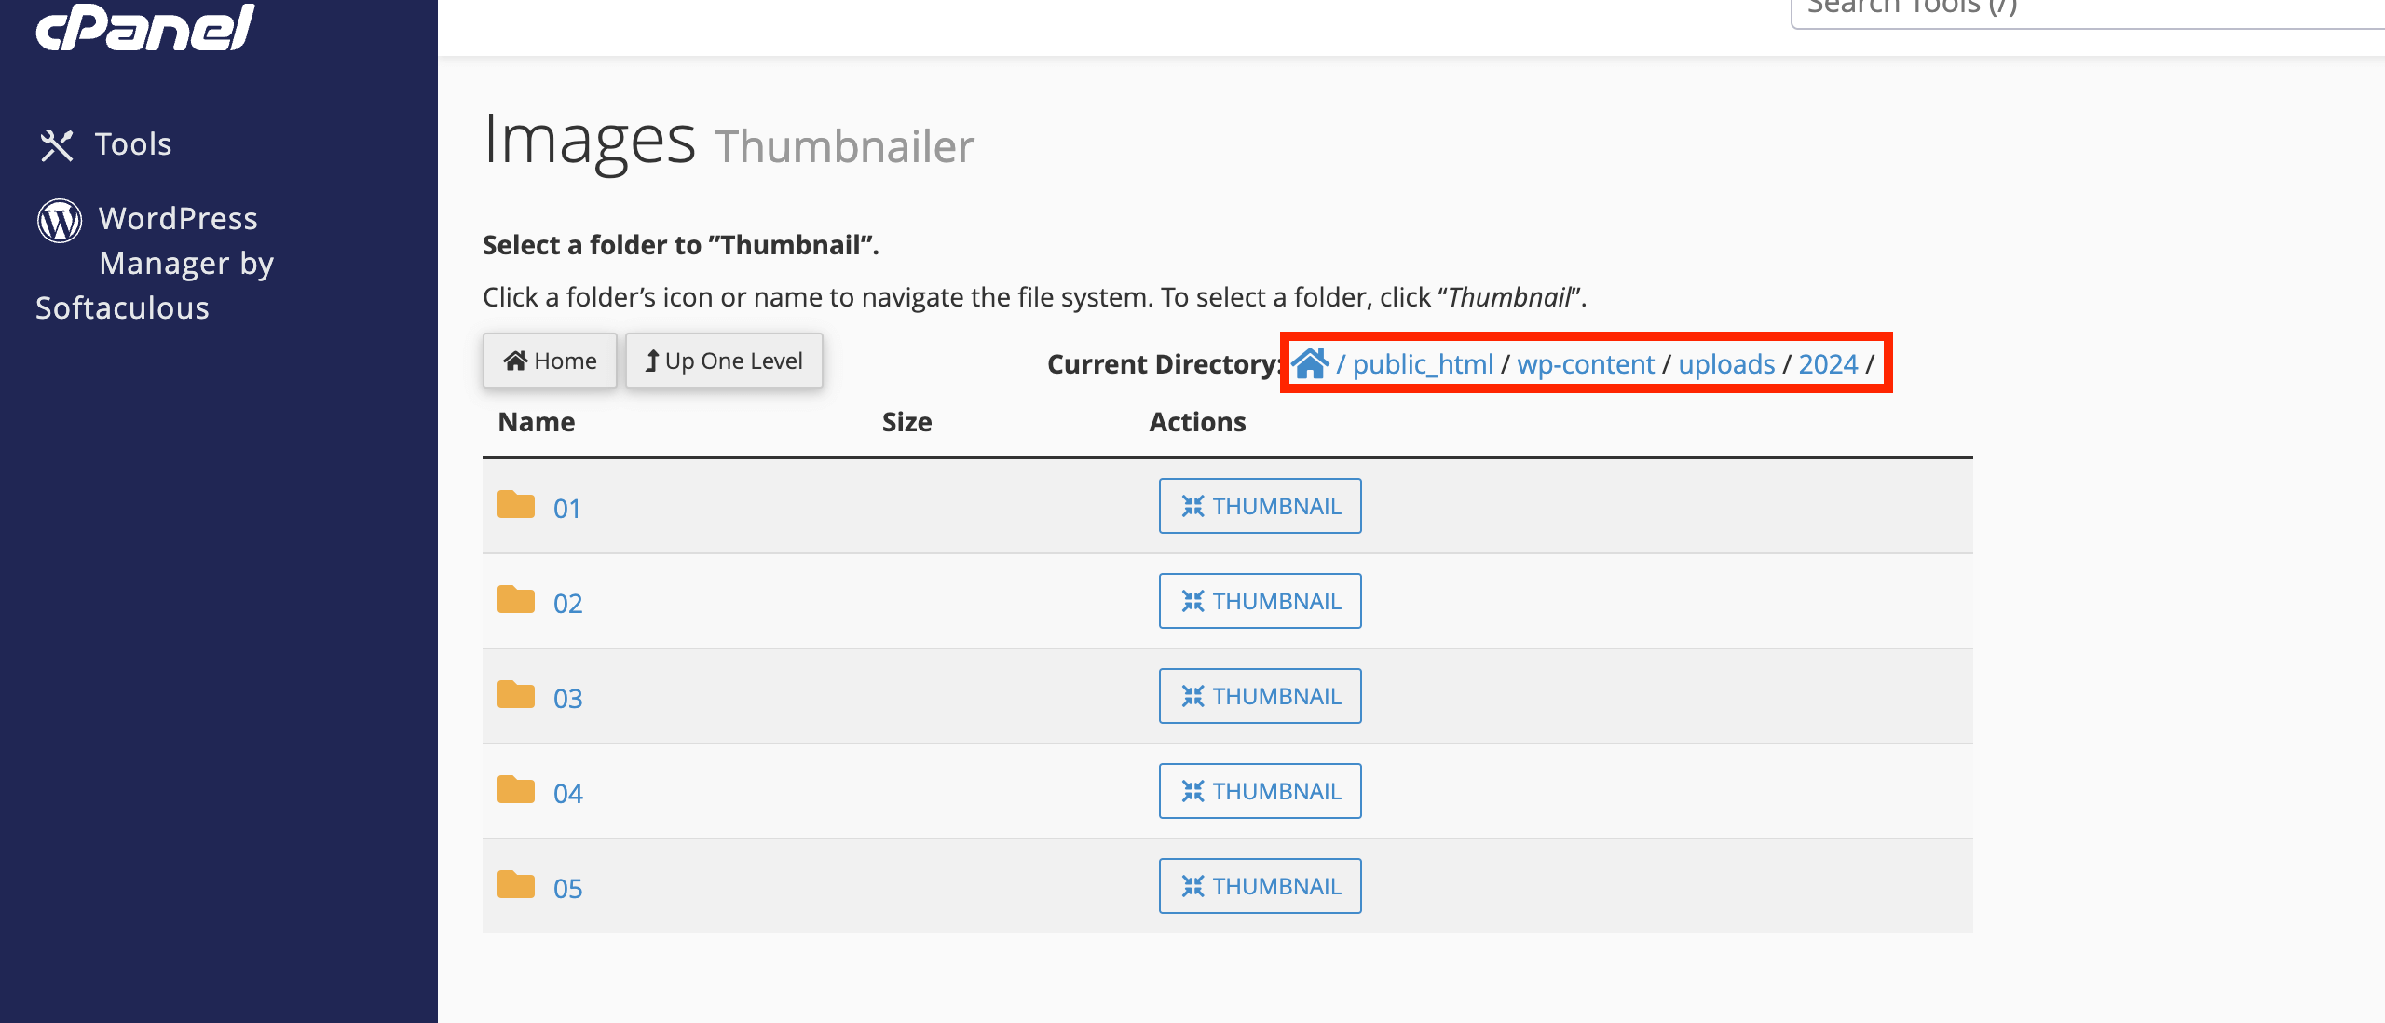Screen dimensions: 2385x1023
Task: Click the cPanel logo
Action: (144, 26)
